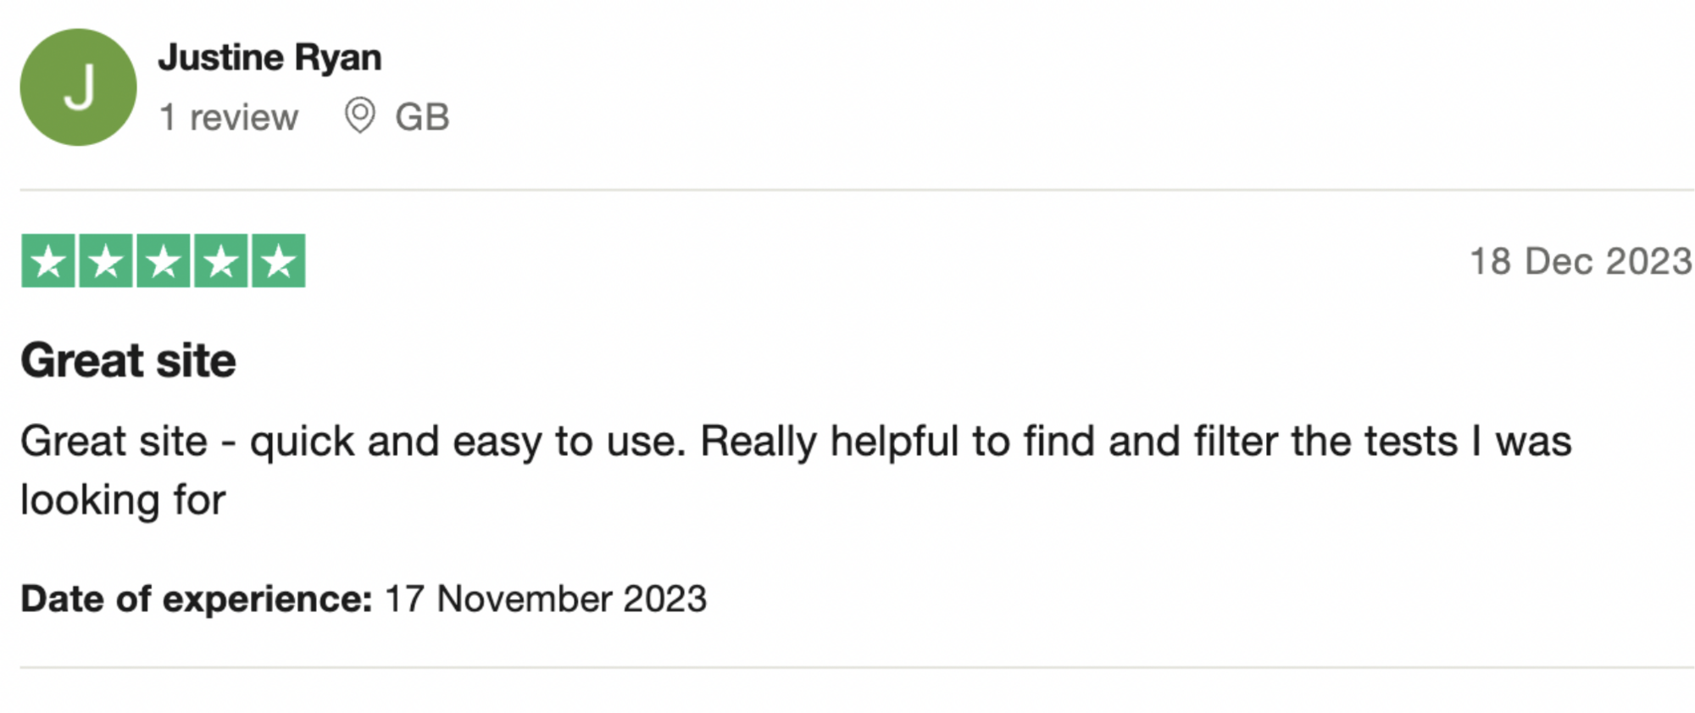This screenshot has width=1695, height=713.
Task: Click the green J avatar circle
Action: 78,87
